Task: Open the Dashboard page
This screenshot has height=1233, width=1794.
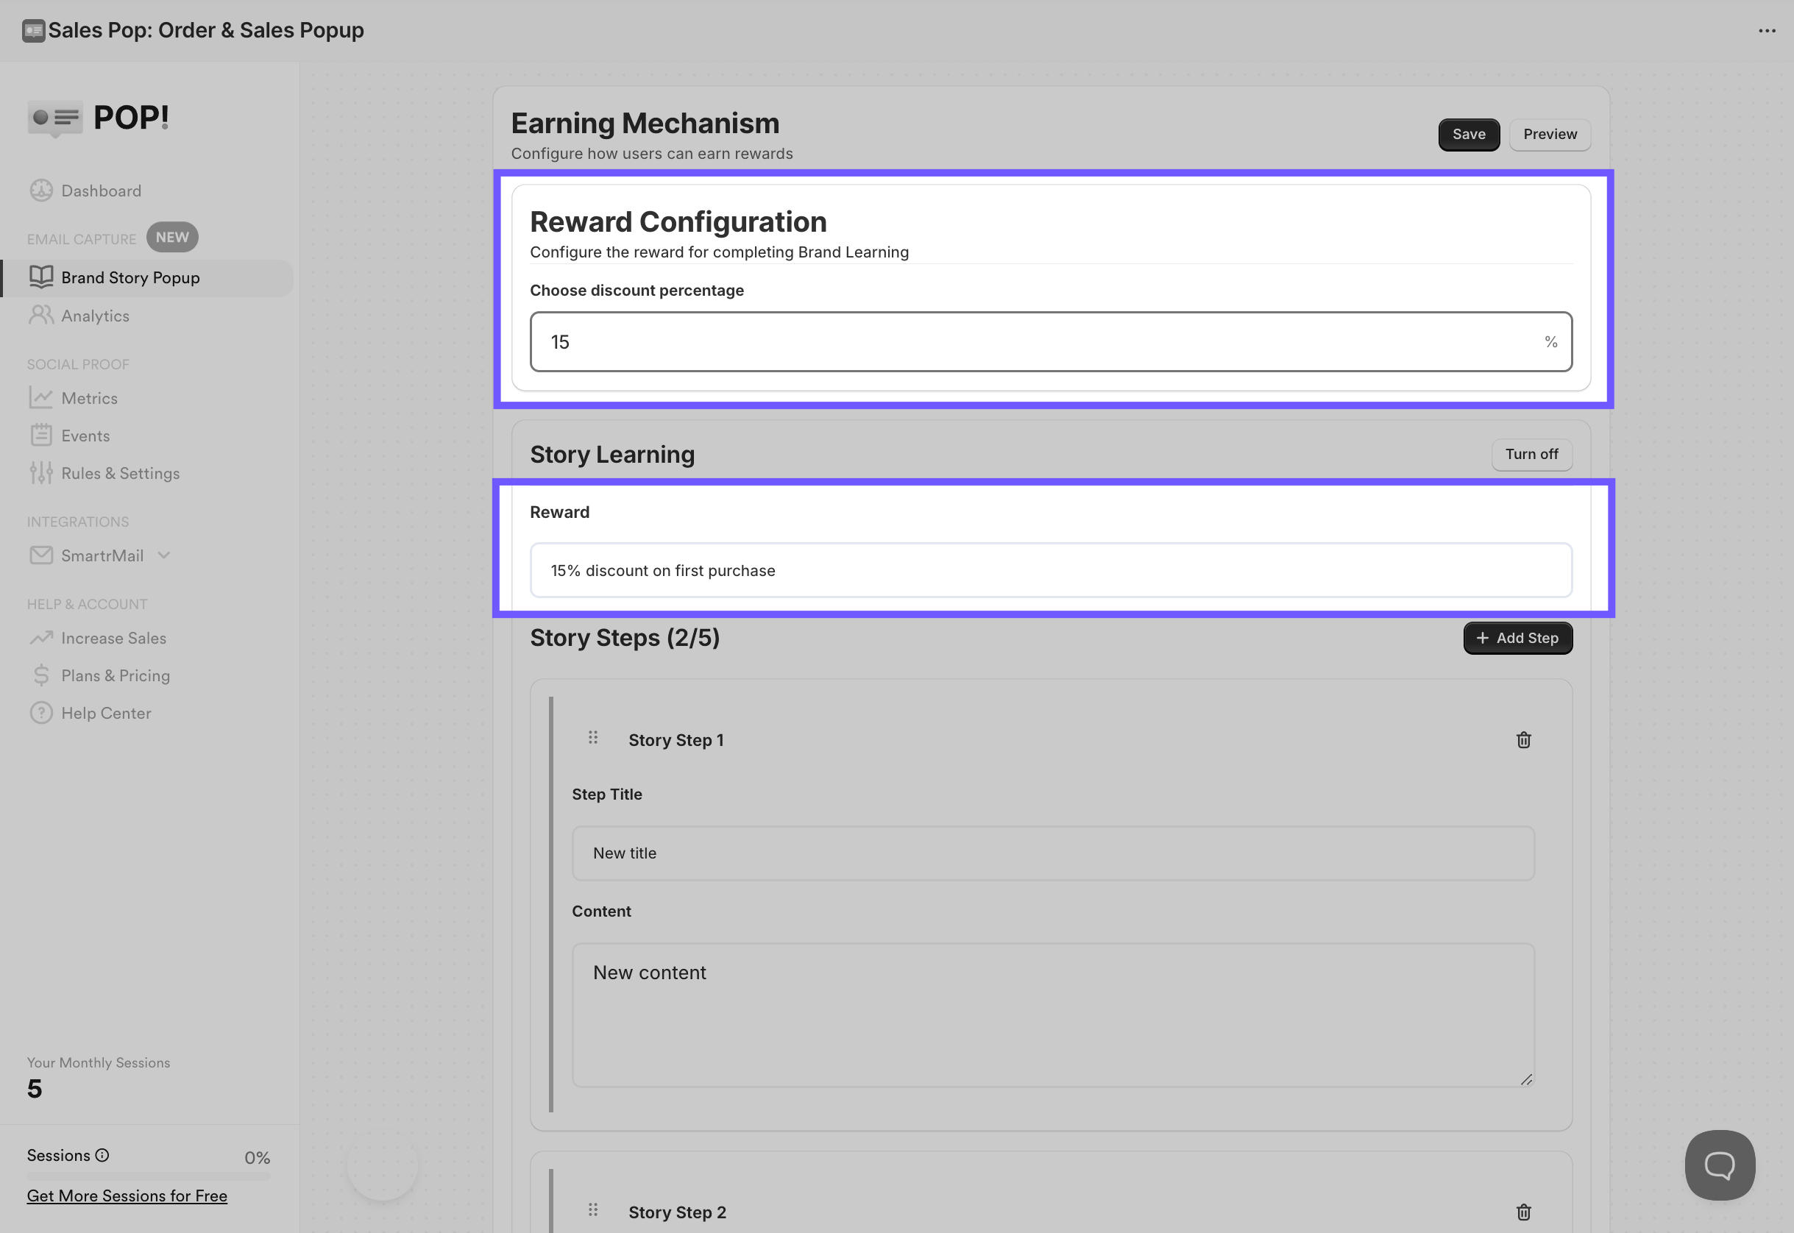Action: pos(102,191)
